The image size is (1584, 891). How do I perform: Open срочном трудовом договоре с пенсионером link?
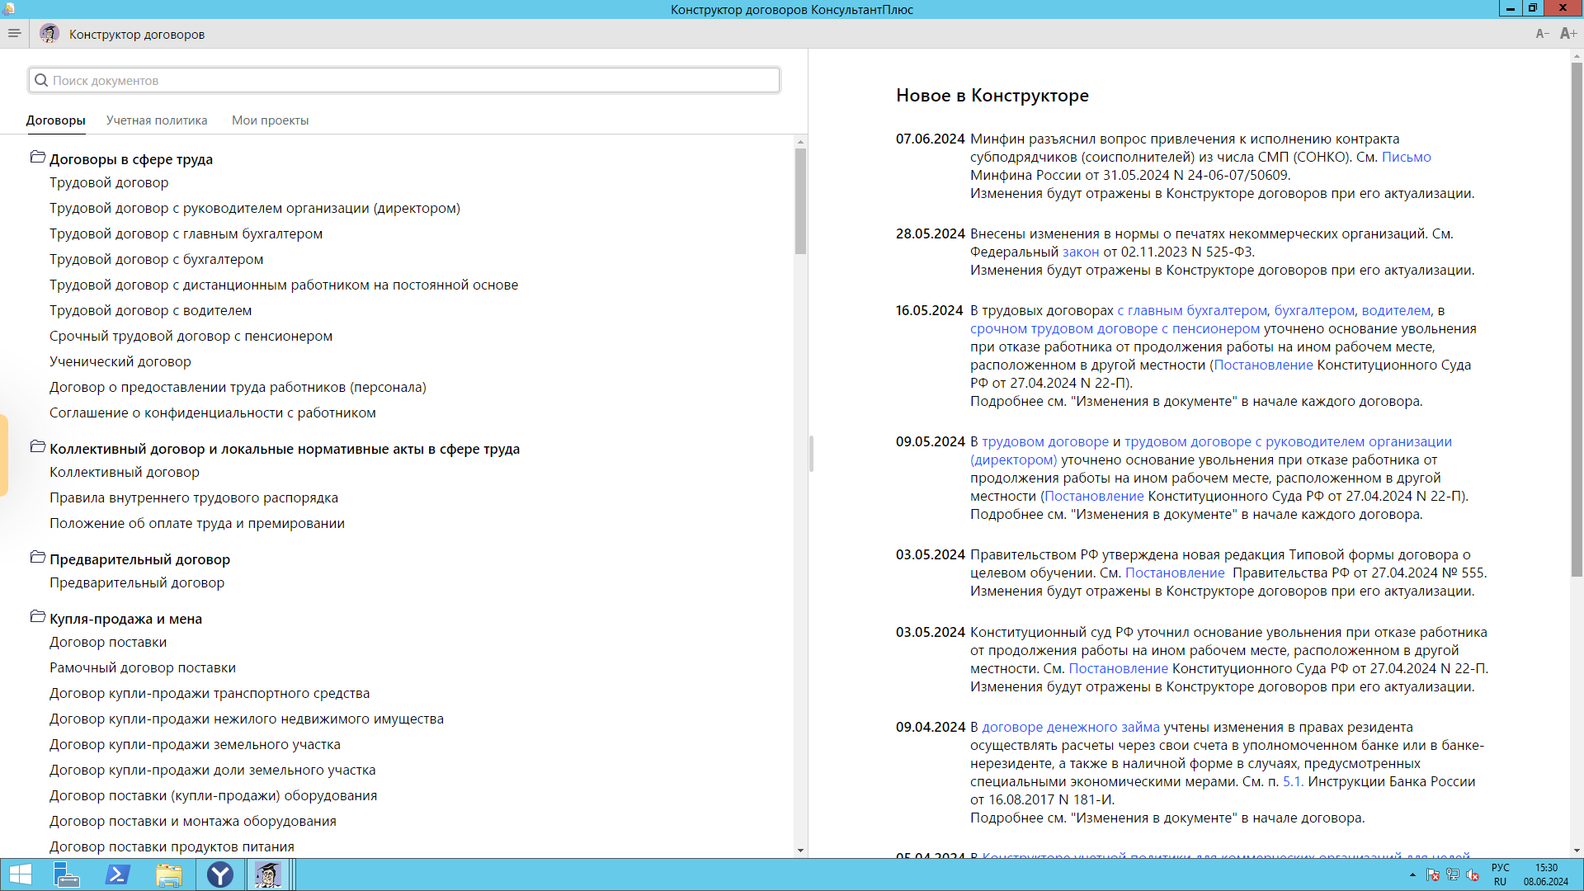click(1115, 328)
